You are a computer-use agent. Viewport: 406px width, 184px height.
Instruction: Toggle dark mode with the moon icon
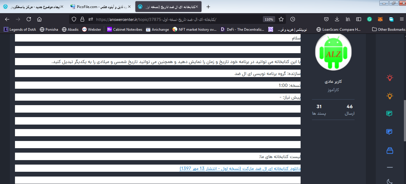coord(390,181)
